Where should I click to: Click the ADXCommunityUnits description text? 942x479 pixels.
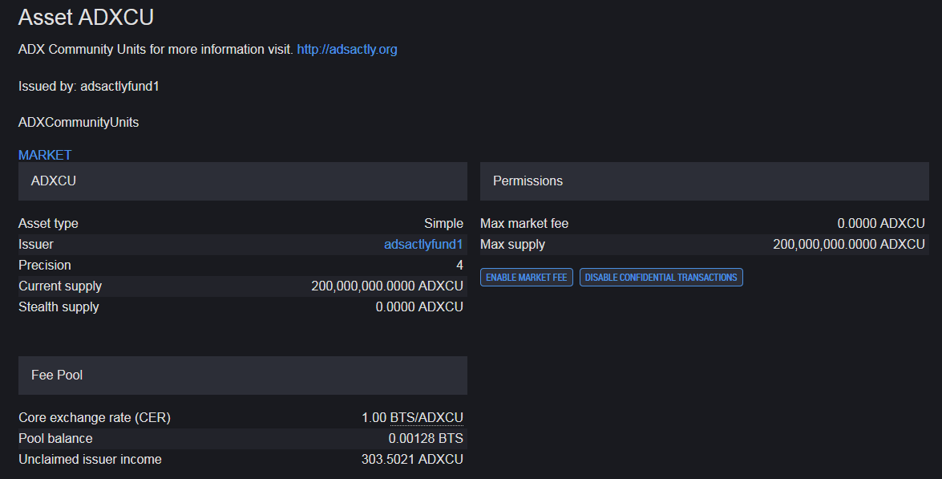(x=79, y=123)
